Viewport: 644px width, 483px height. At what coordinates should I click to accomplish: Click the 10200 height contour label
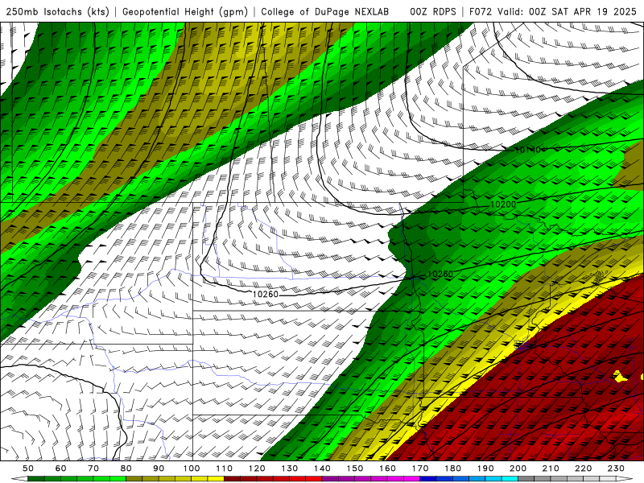pyautogui.click(x=503, y=204)
